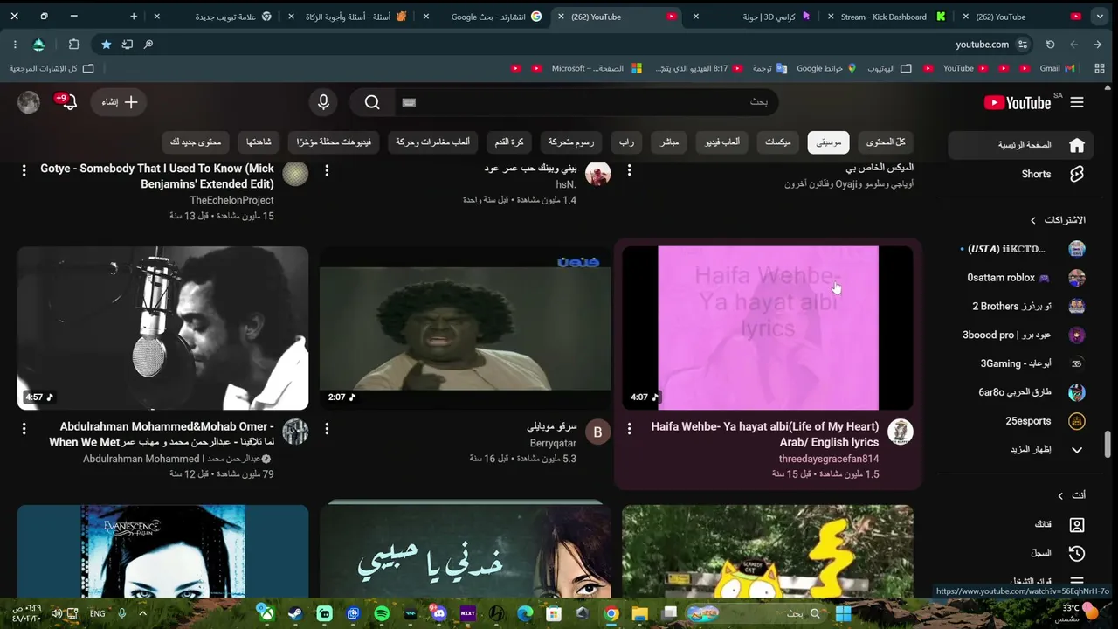
Task: Select the ألعاب مغامرات وحركة filter chip
Action: click(433, 142)
